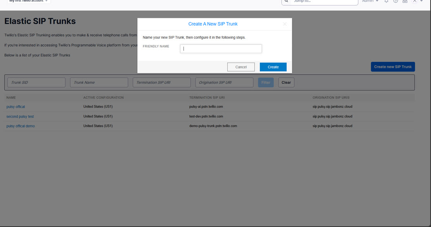Click United States (US1) in pulsy offical demo row

click(x=98, y=126)
